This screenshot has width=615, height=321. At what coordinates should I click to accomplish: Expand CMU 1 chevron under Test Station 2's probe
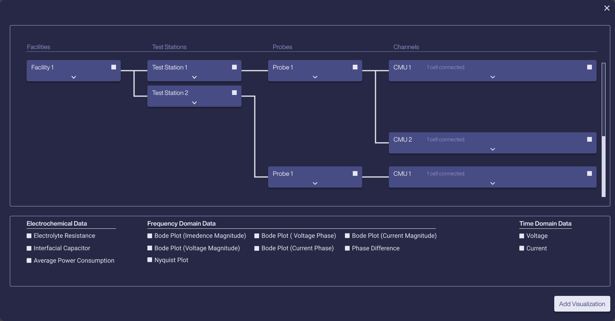click(x=493, y=184)
